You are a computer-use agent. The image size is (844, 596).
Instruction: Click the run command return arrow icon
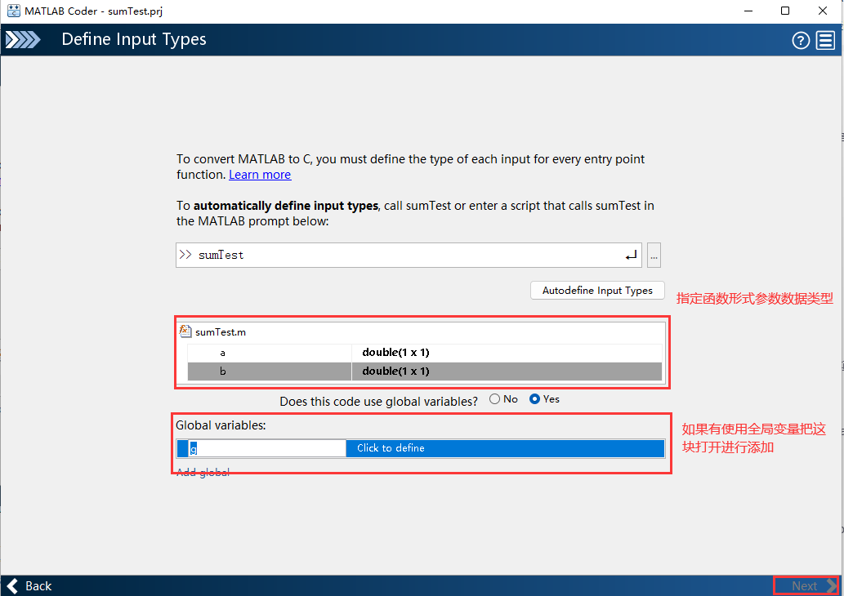tap(631, 255)
